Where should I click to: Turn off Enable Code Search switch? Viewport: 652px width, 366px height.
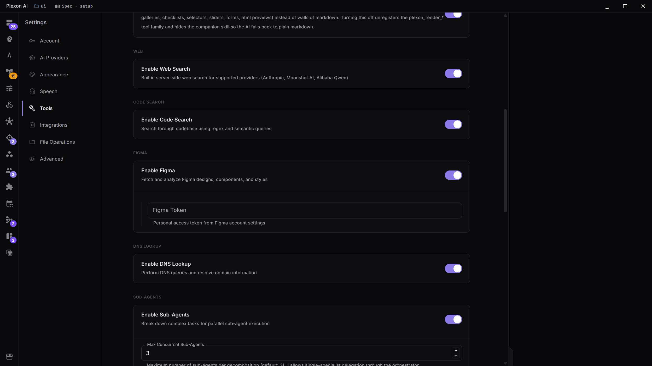[453, 124]
